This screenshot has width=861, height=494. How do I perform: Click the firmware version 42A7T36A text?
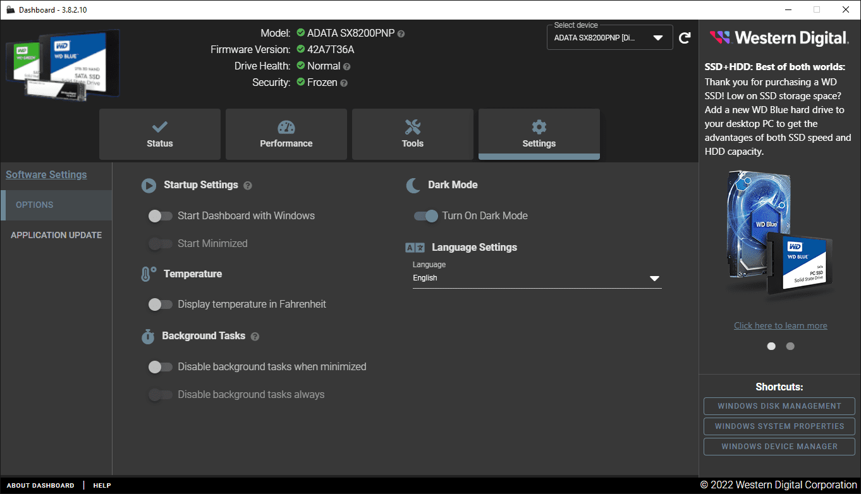tap(331, 50)
